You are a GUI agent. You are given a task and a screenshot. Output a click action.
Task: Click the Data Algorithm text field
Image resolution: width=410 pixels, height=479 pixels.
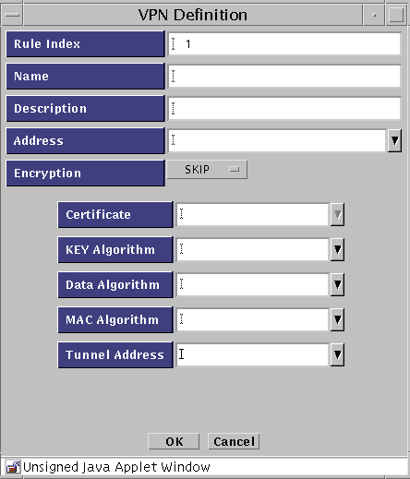click(252, 284)
